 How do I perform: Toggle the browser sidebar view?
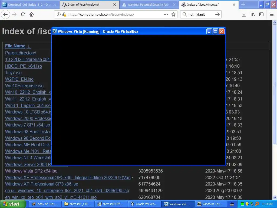[261, 14]
